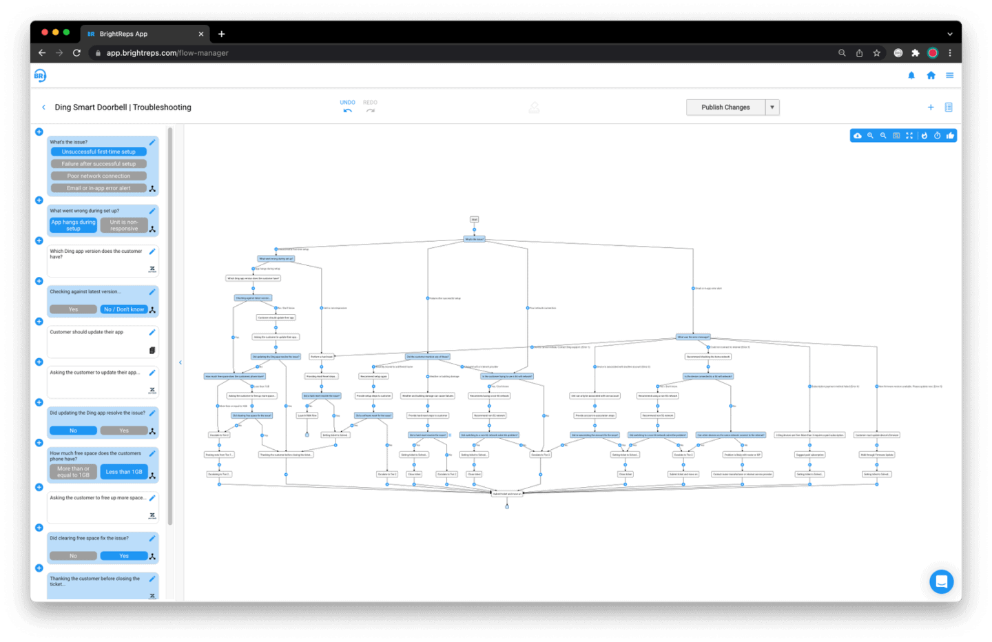Viewport: 992px width, 642px height.
Task: Open the Publish Changes dropdown arrow
Action: pos(772,107)
